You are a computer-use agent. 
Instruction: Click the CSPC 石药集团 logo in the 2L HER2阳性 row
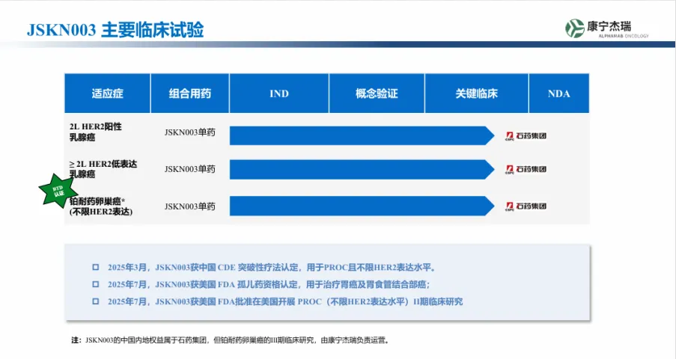click(x=526, y=135)
